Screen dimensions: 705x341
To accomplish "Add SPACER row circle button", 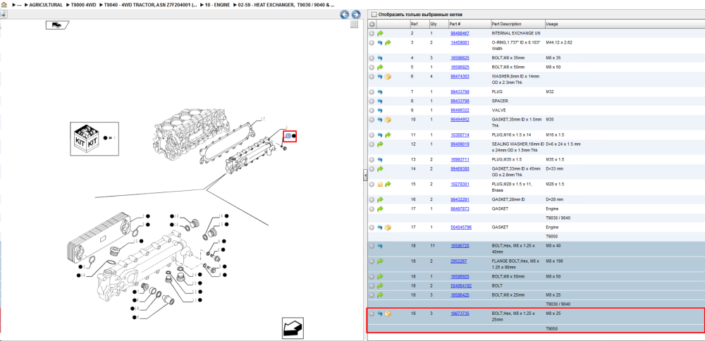I will [x=372, y=101].
